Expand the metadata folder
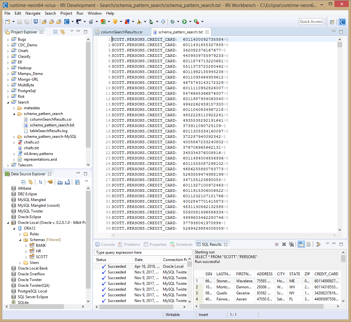The height and width of the screenshot is (322, 351). click(14, 108)
